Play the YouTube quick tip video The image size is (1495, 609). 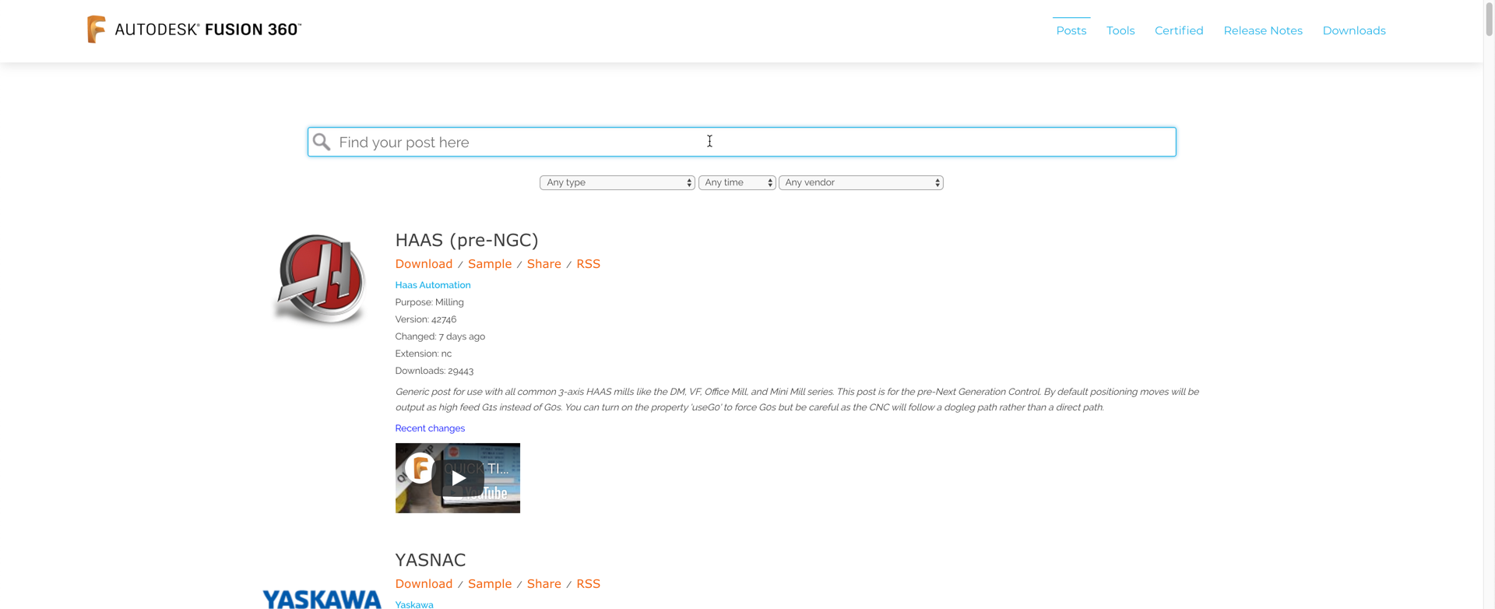click(458, 478)
